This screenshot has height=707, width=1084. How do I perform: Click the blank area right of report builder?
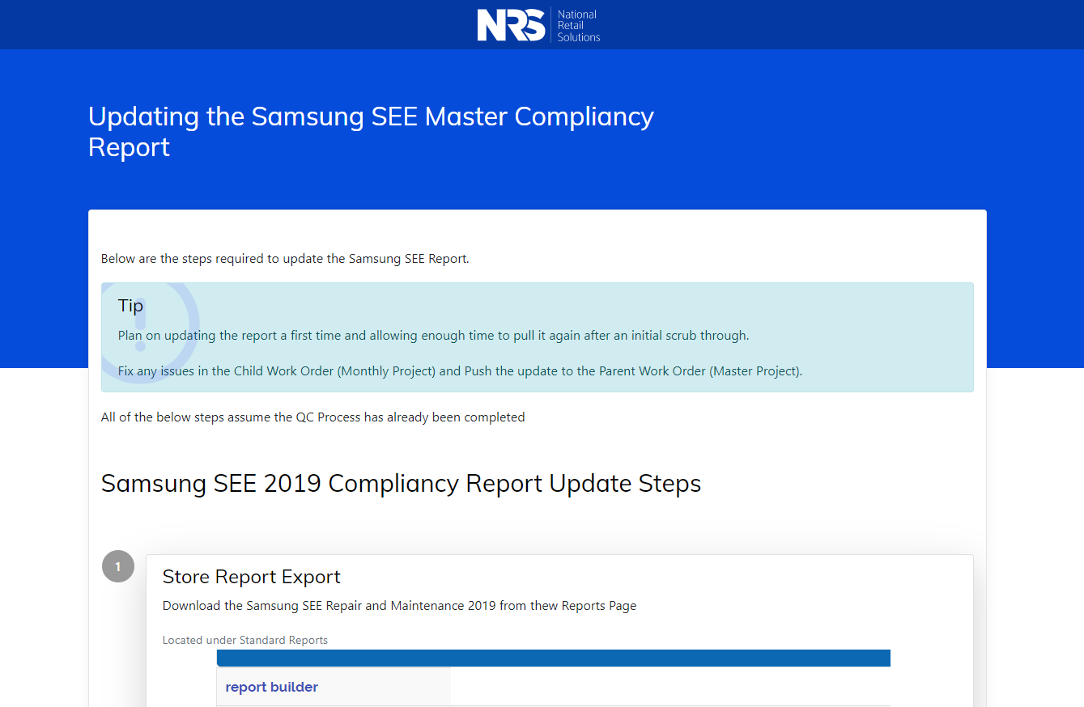point(670,687)
